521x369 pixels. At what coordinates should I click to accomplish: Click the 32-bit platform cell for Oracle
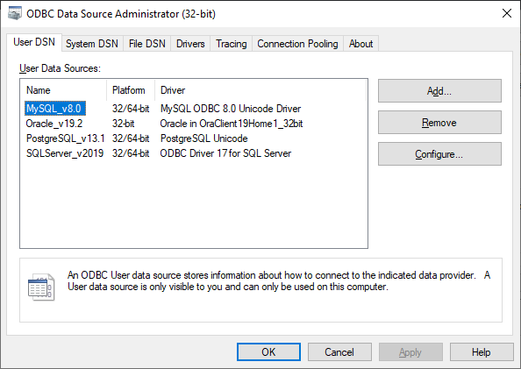click(x=124, y=124)
